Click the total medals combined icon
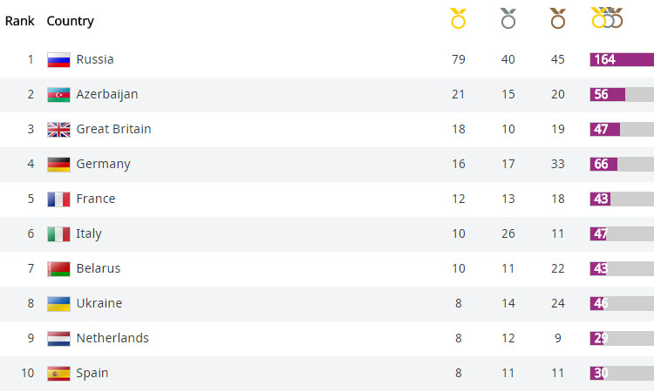 (607, 18)
